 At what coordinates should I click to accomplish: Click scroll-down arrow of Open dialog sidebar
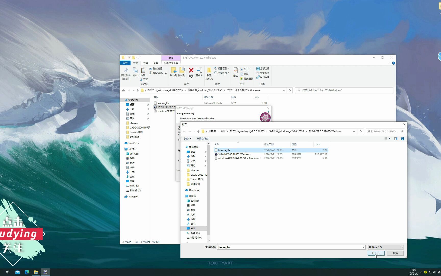pos(209,241)
